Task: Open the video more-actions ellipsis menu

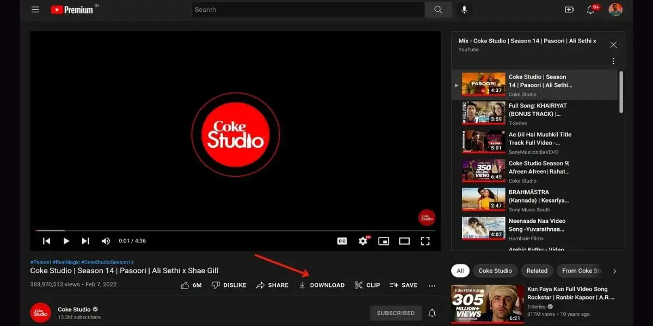Action: [x=432, y=285]
